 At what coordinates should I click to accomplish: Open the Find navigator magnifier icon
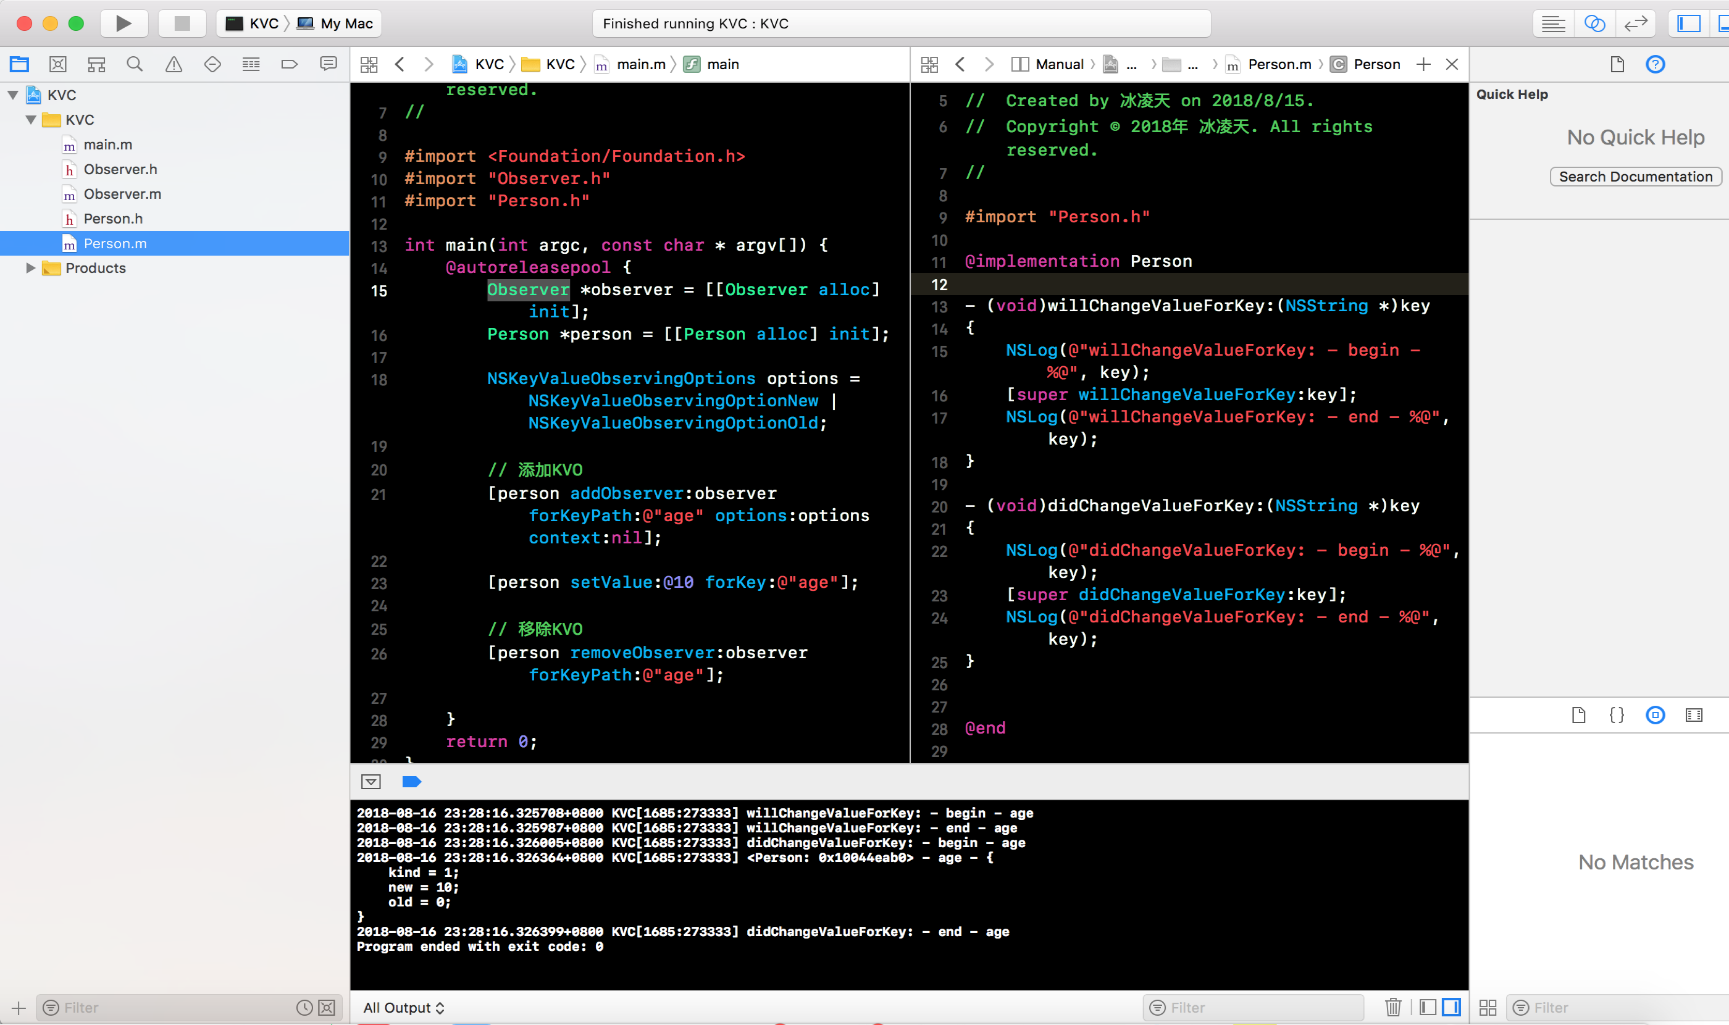[135, 64]
